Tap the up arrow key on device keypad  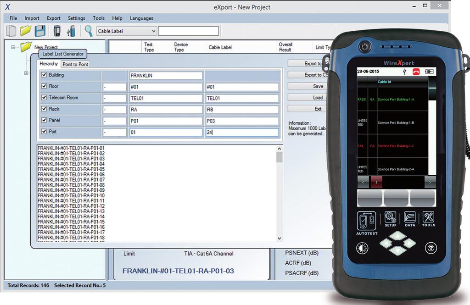[398, 236]
